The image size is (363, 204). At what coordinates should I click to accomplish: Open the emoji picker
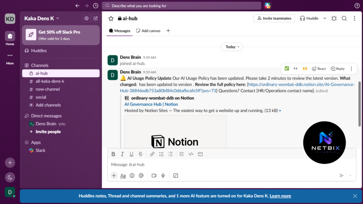pos(132,176)
